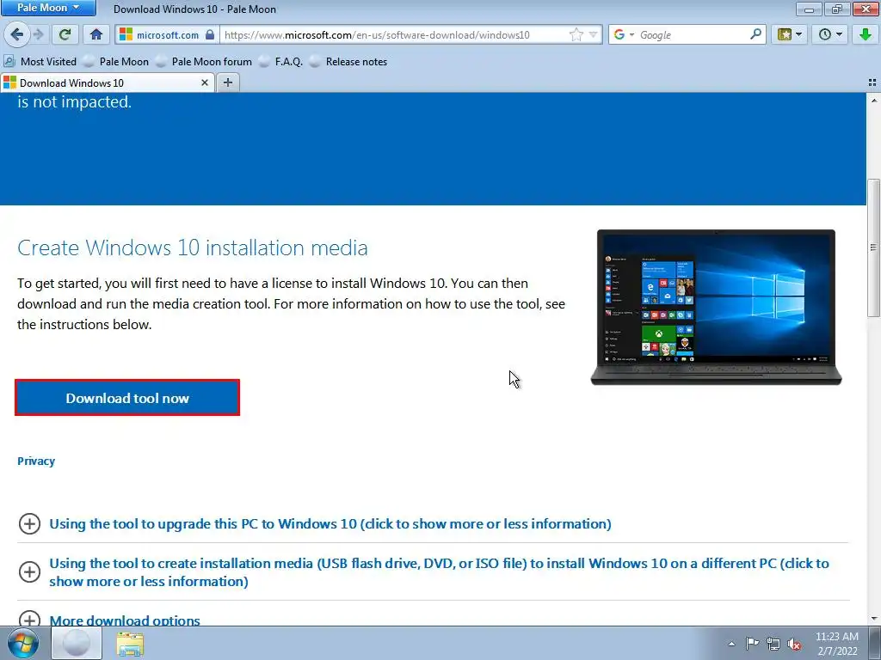881x660 pixels.
Task: Open the Google search engine selector
Action: [624, 34]
